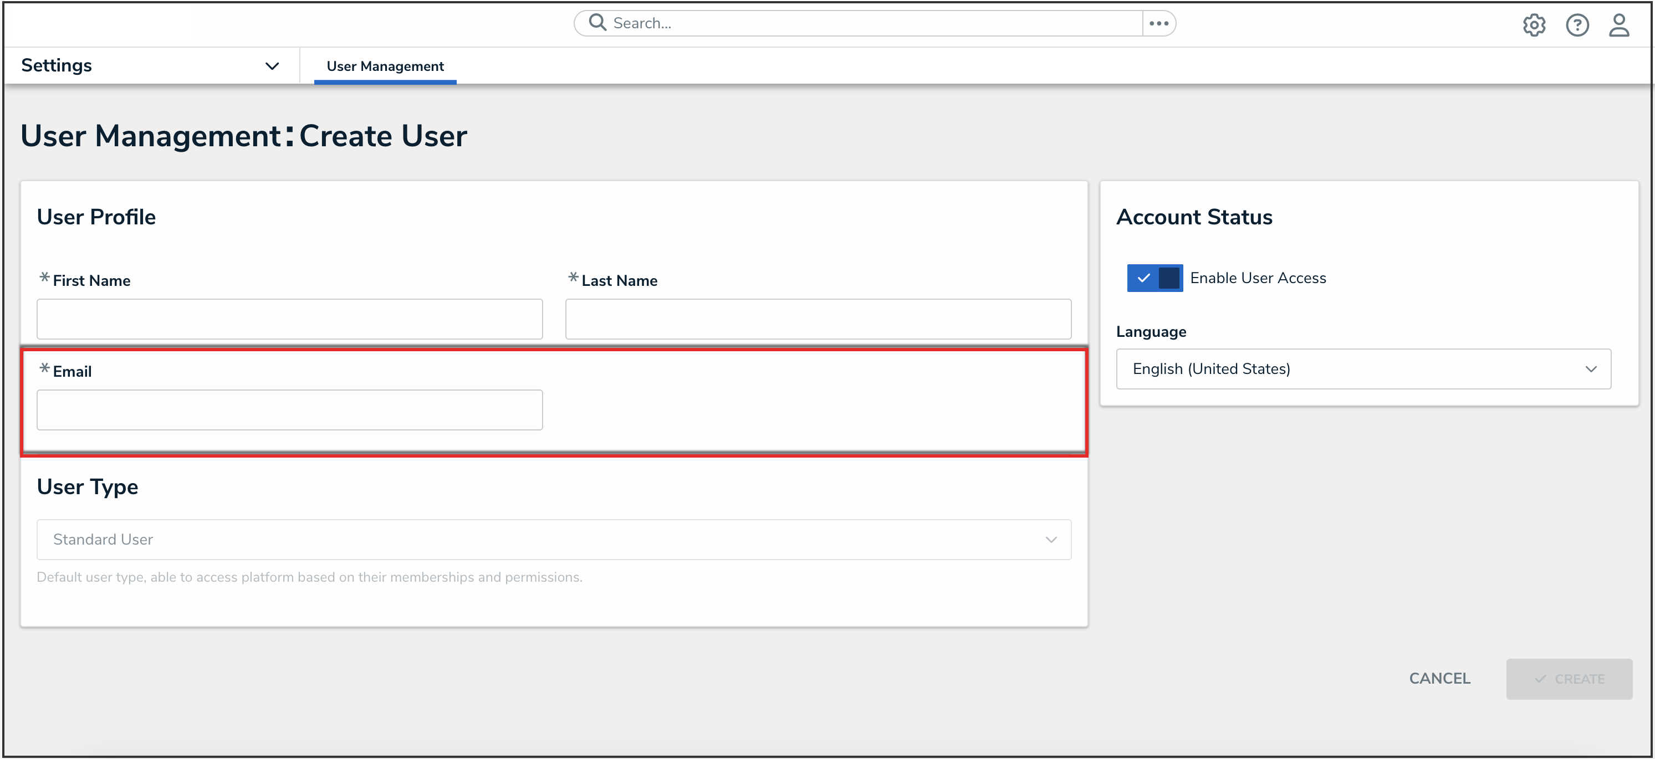This screenshot has width=1655, height=759.
Task: Open the help question mark icon
Action: (x=1577, y=25)
